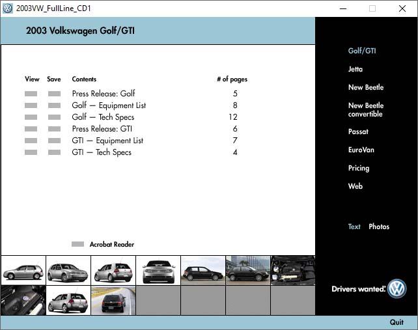View the Press Release: GTI document
The height and width of the screenshot is (330, 418).
coord(31,129)
